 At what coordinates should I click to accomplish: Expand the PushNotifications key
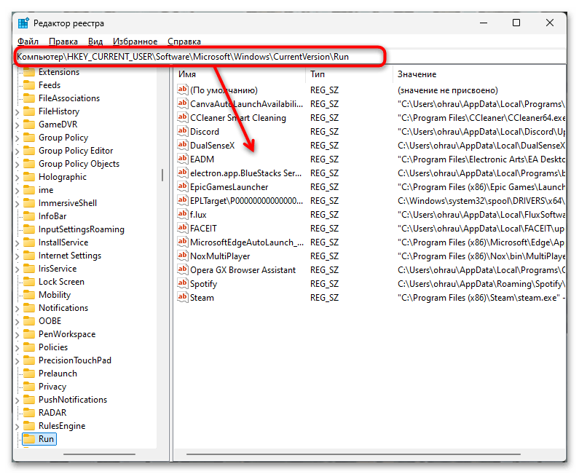pos(17,400)
